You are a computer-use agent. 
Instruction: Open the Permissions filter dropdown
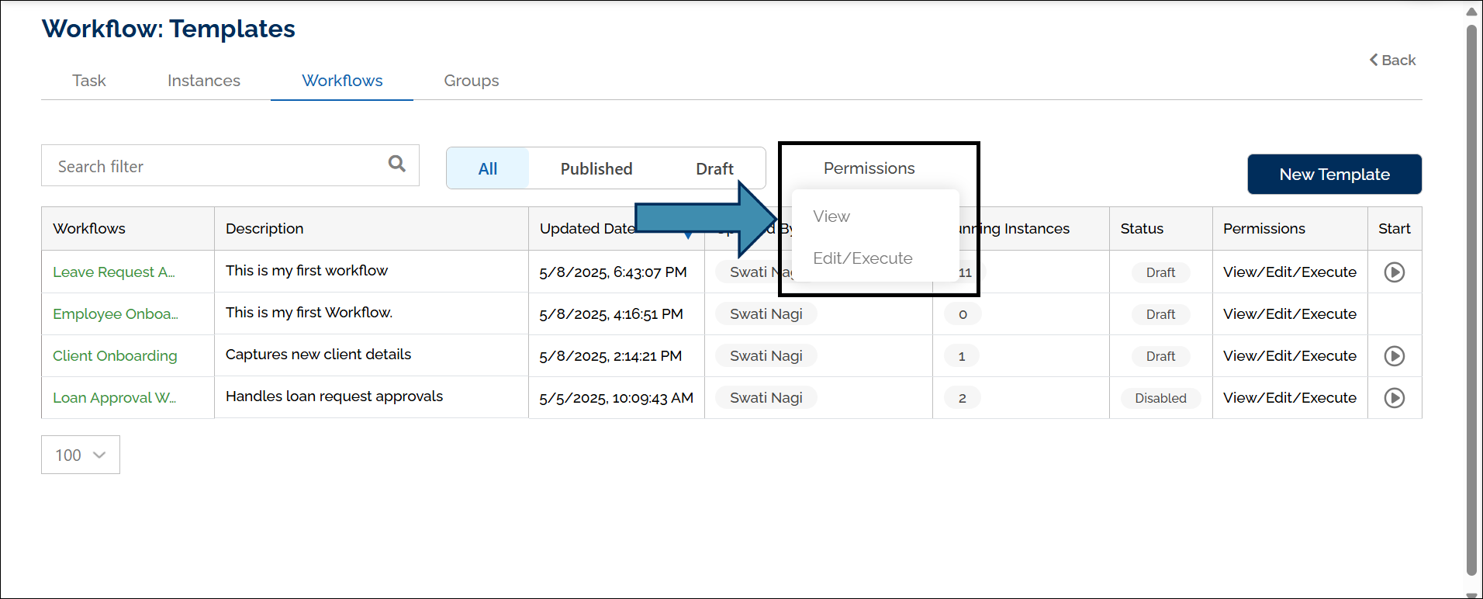pos(869,168)
